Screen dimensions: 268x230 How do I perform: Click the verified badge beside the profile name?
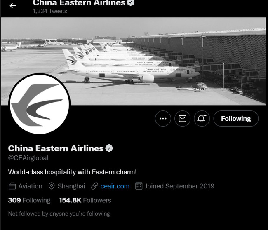(109, 148)
